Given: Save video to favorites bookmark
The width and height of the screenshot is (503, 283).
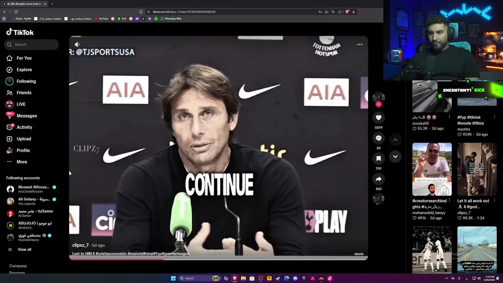Looking at the screenshot, I should point(378,158).
